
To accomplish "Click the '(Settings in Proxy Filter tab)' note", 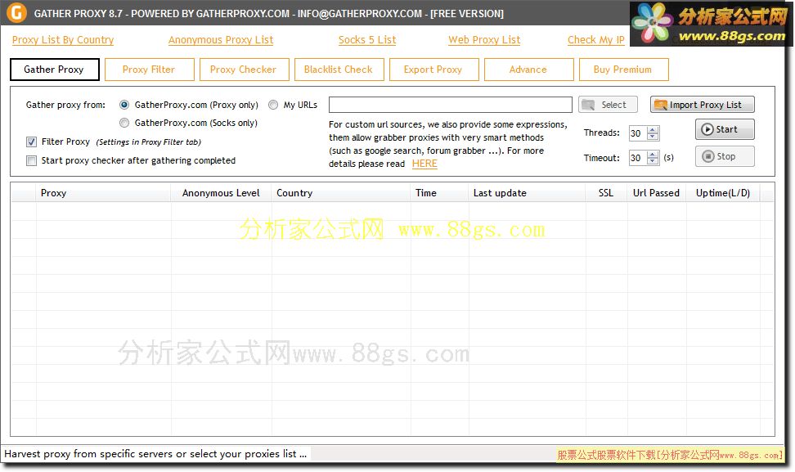I will [149, 142].
